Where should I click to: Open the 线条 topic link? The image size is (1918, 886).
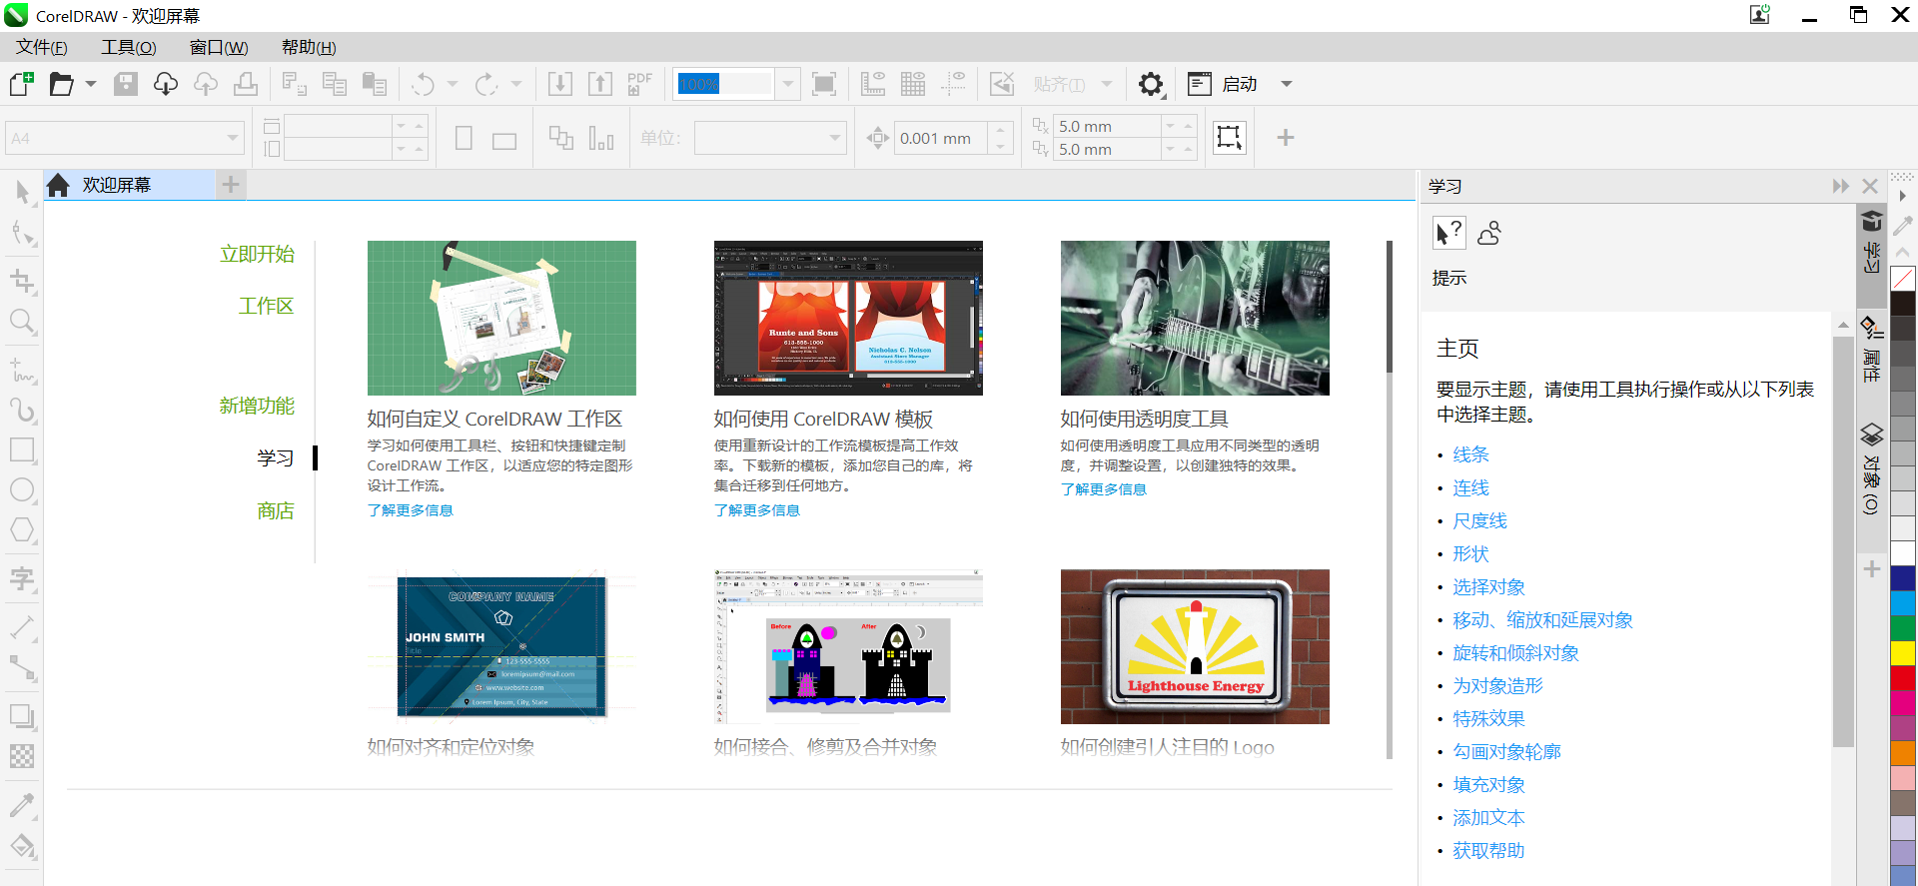coord(1470,454)
